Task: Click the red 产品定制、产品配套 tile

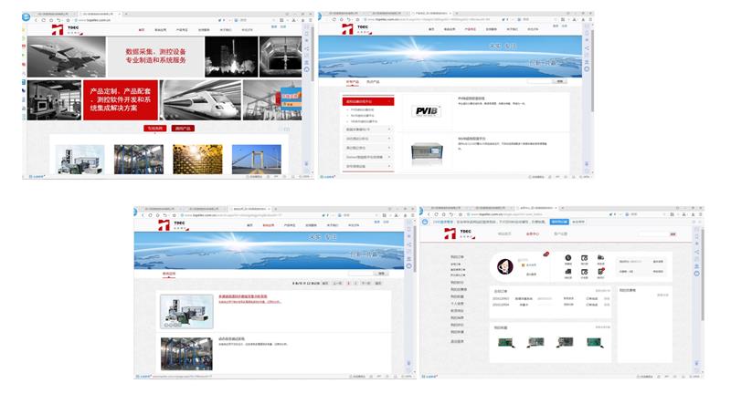Action: pyautogui.click(x=121, y=100)
